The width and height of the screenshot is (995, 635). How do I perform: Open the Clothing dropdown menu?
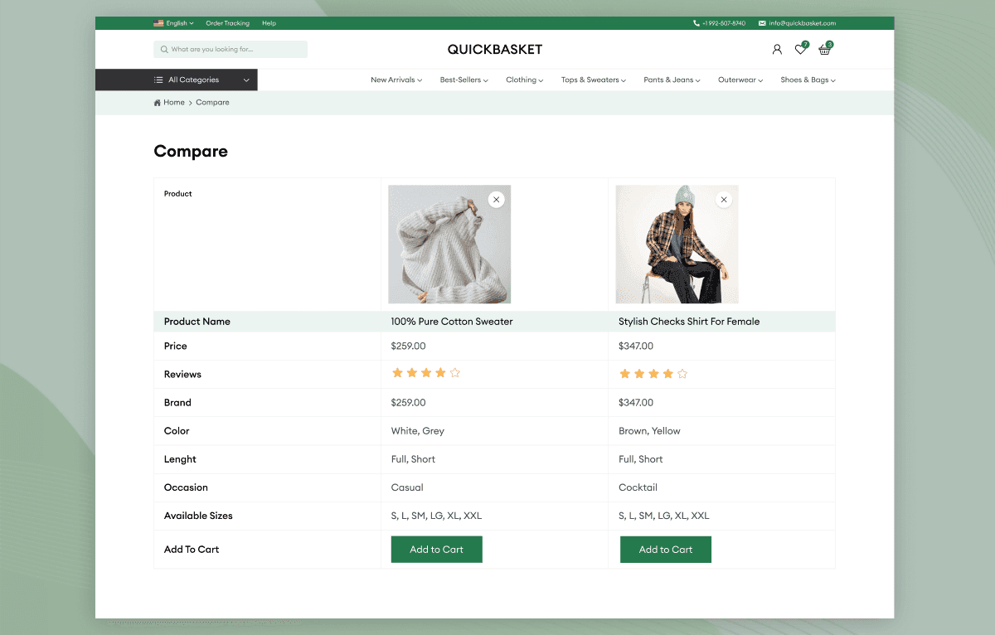[524, 80]
